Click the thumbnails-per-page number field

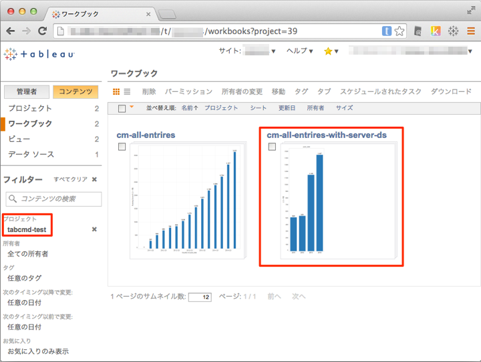(200, 297)
